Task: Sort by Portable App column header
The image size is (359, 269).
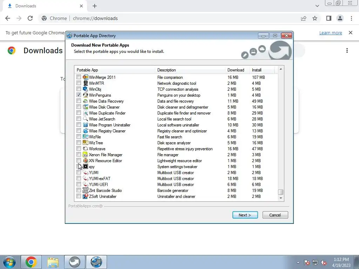Action: tap(115, 70)
